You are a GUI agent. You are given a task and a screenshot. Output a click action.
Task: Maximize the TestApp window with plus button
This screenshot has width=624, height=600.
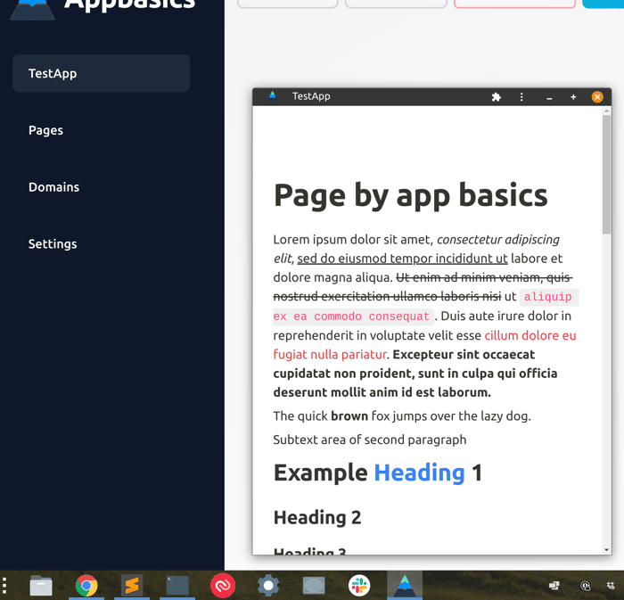coord(573,96)
